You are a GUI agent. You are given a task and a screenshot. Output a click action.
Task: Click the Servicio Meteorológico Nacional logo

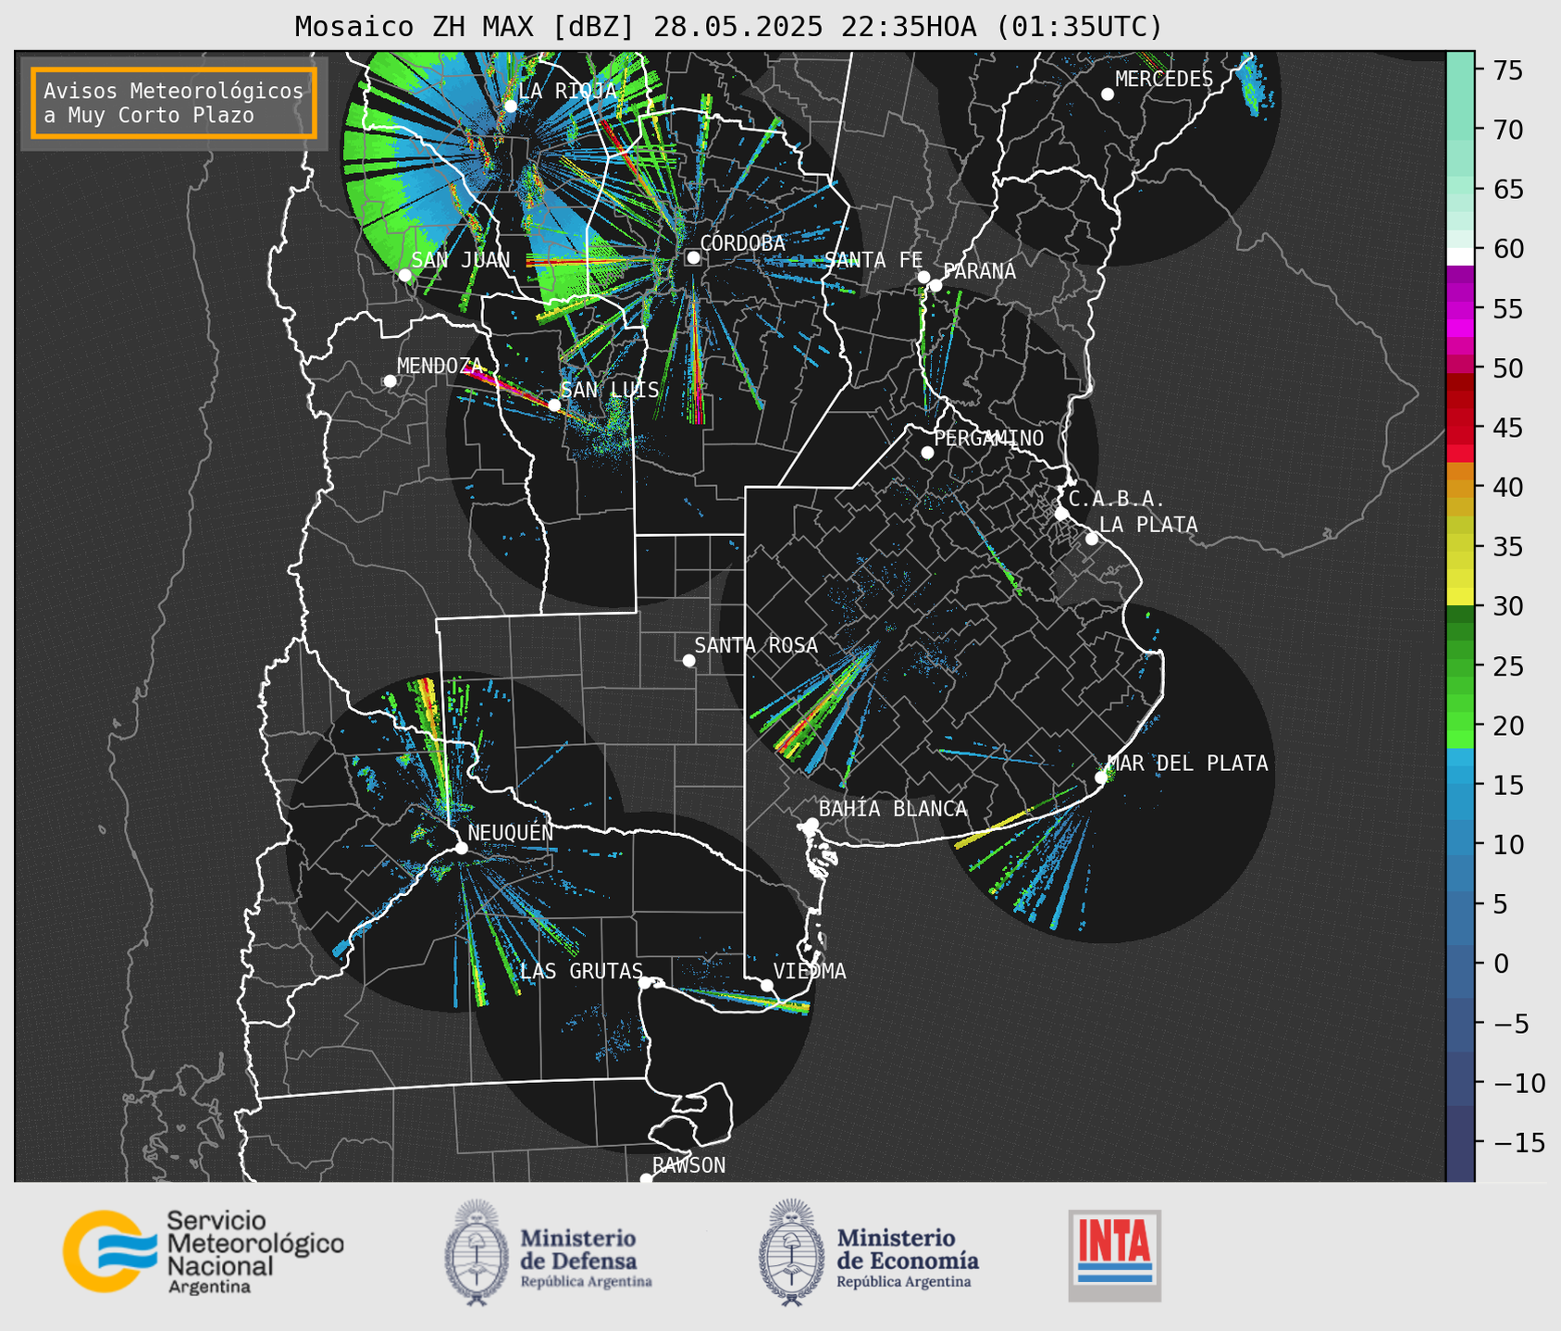click(x=204, y=1251)
